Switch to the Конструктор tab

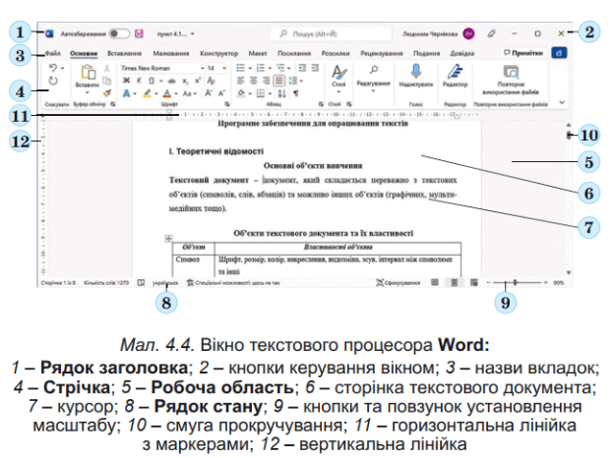pos(218,53)
